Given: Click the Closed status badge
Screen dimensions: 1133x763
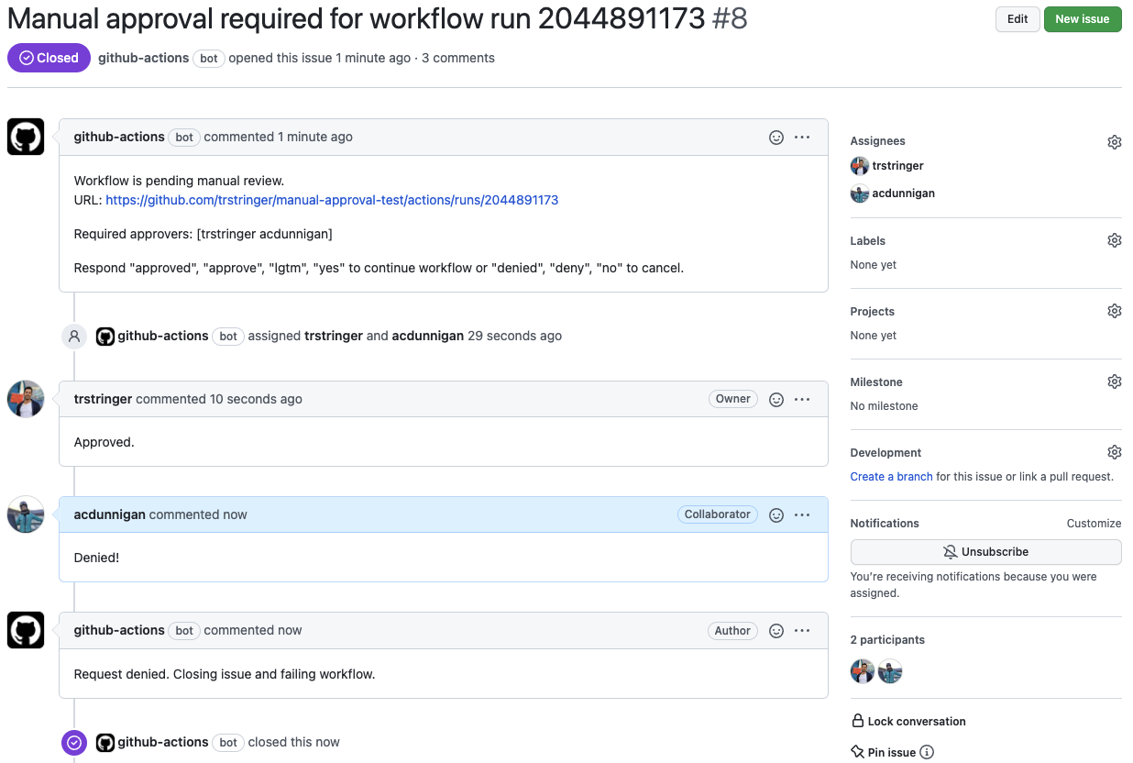Looking at the screenshot, I should (x=49, y=58).
